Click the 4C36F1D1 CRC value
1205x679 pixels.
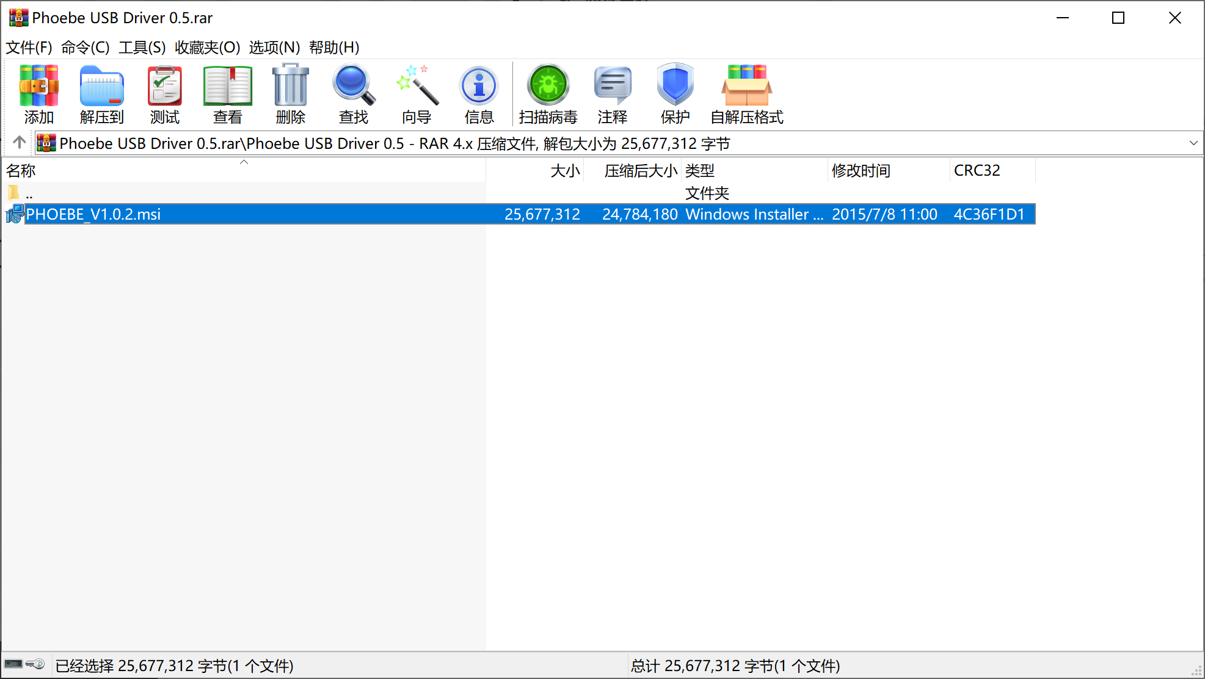[x=989, y=214]
